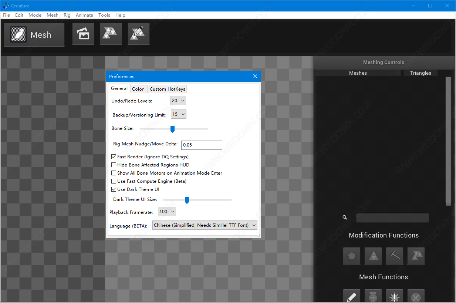Select the hammer modification function icon

coord(395,256)
